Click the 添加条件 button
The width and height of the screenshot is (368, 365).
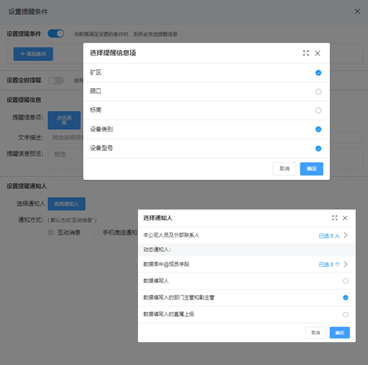(x=33, y=54)
